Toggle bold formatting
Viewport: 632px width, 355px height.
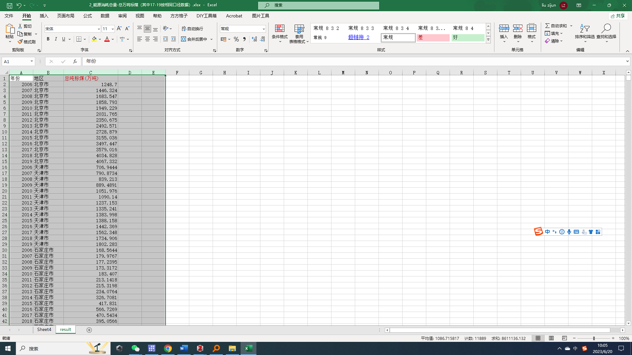48,39
